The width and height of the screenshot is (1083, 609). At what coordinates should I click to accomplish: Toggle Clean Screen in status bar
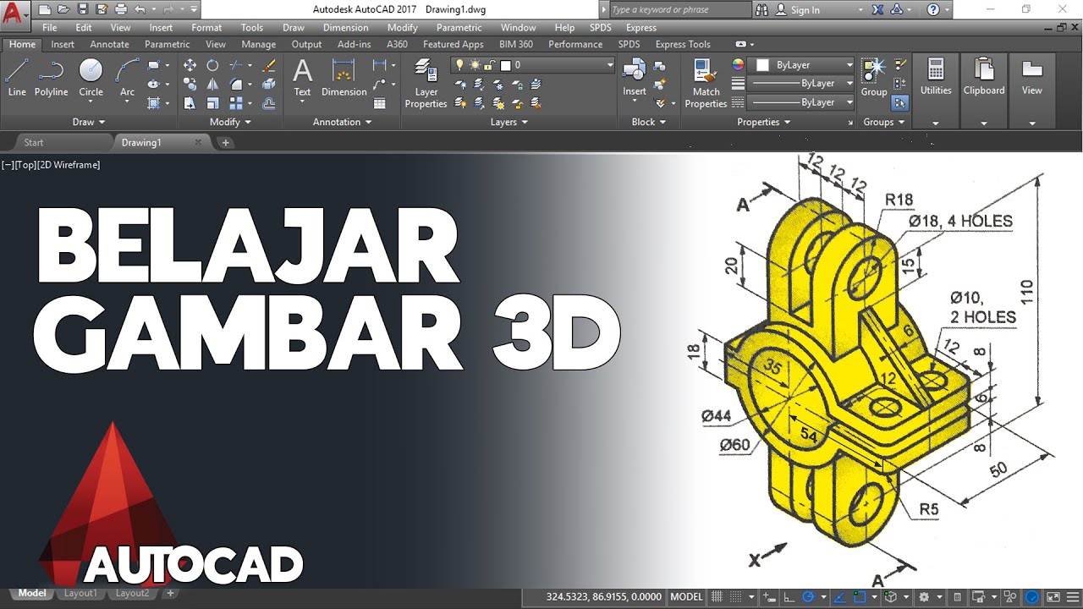tap(1054, 596)
